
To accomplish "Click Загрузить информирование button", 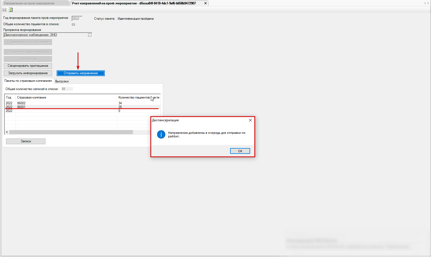I will 28,73.
